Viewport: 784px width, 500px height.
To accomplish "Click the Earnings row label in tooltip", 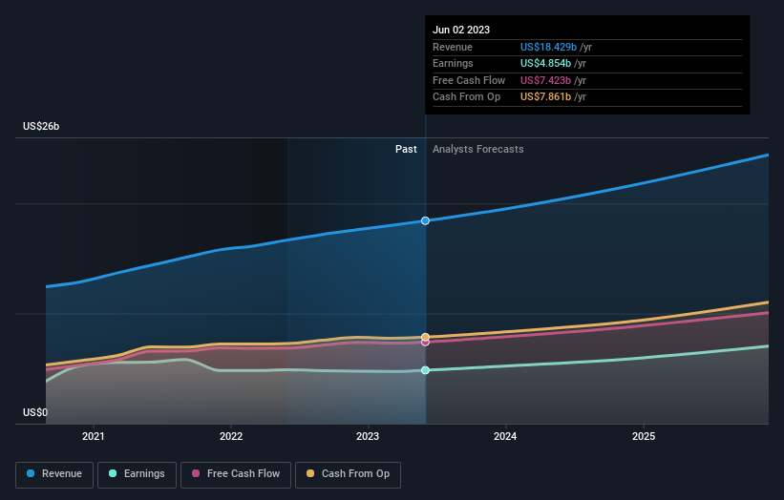I will click(x=453, y=63).
